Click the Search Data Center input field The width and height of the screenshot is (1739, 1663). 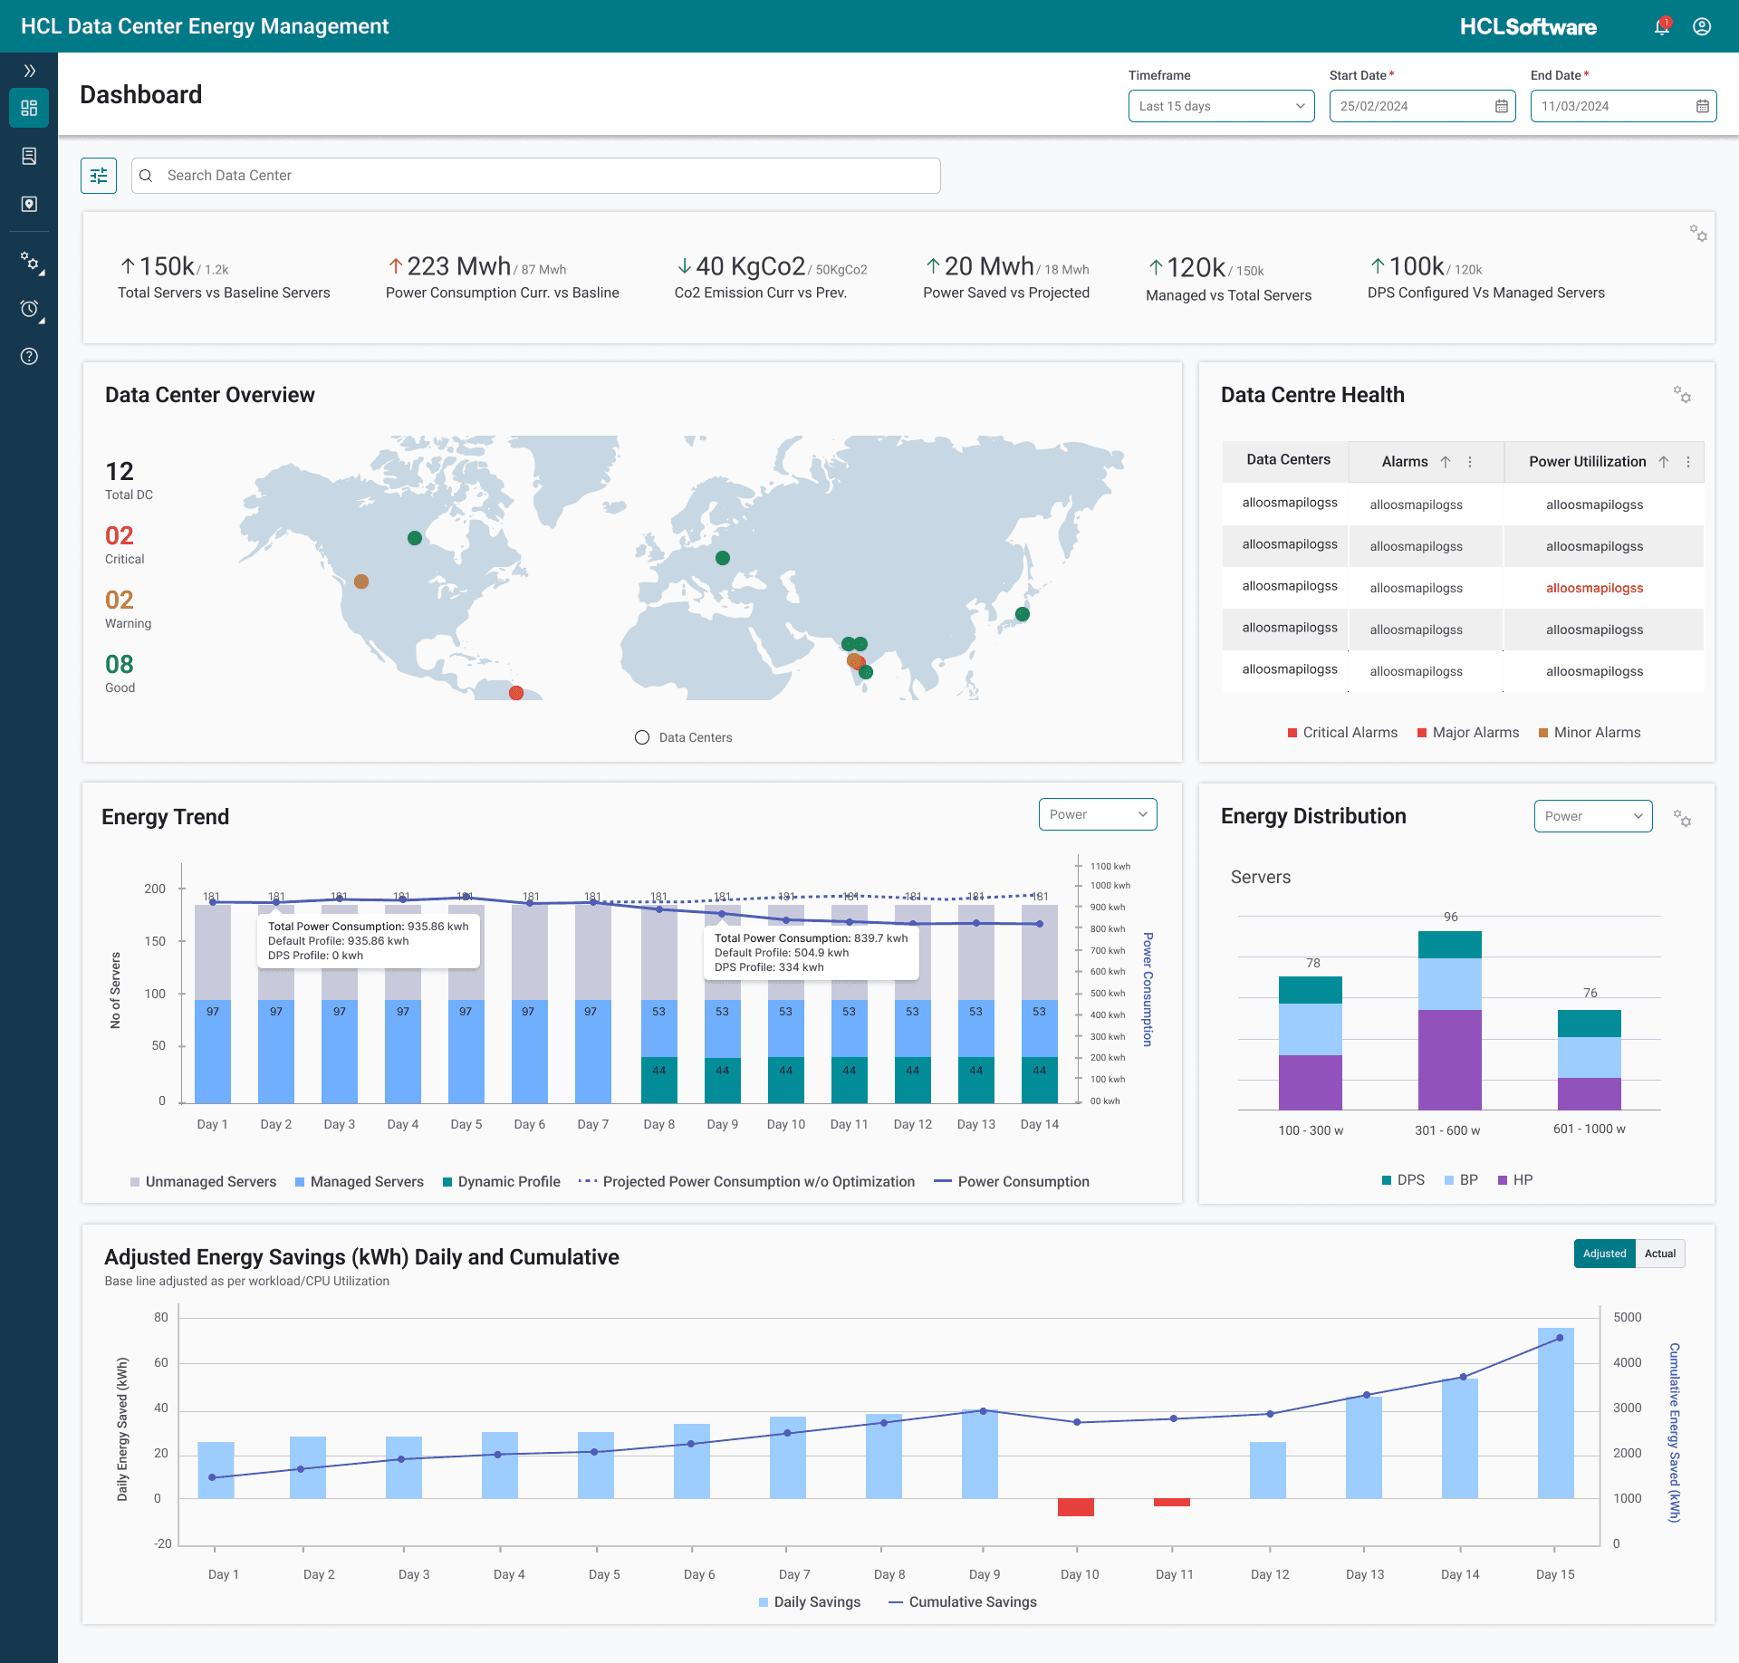[x=536, y=176]
